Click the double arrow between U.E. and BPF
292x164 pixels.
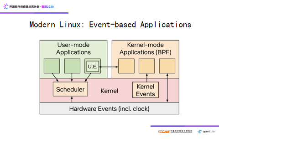point(109,67)
